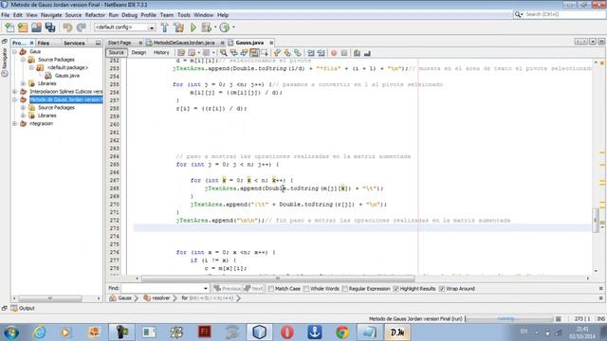
Task: Click the Stop Macro Recording icon
Action: 344,53
